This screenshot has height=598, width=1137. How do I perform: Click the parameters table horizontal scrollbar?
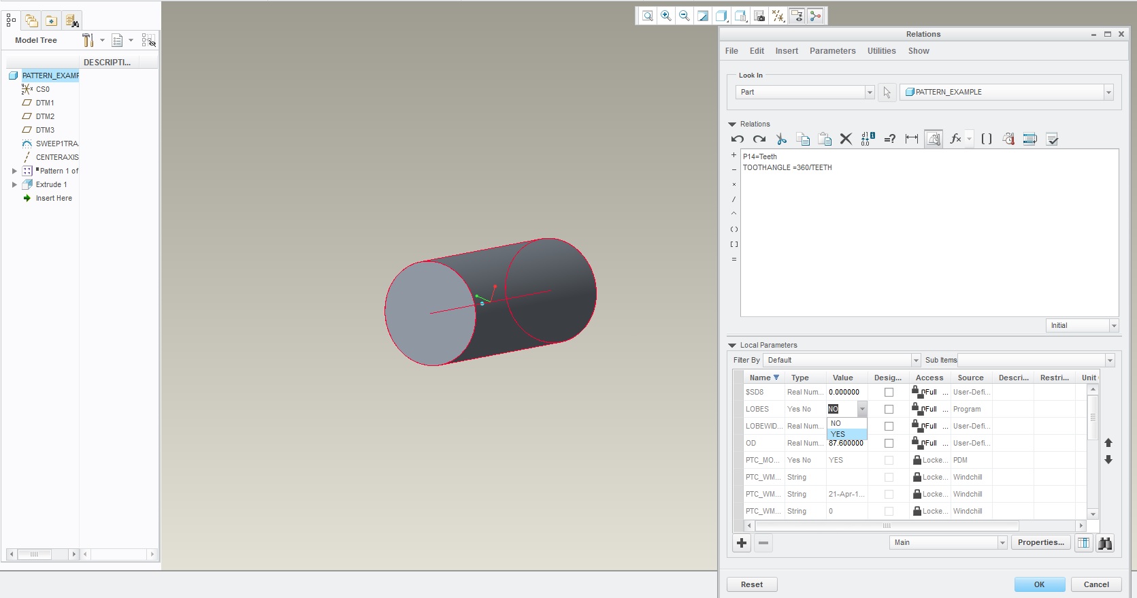pos(914,526)
